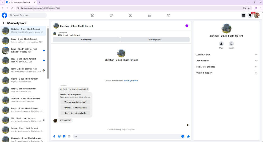
Task: Click the "Hi Patrick, is this still available?" message
Action: [74, 89]
